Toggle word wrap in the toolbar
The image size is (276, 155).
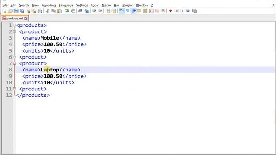point(122,11)
